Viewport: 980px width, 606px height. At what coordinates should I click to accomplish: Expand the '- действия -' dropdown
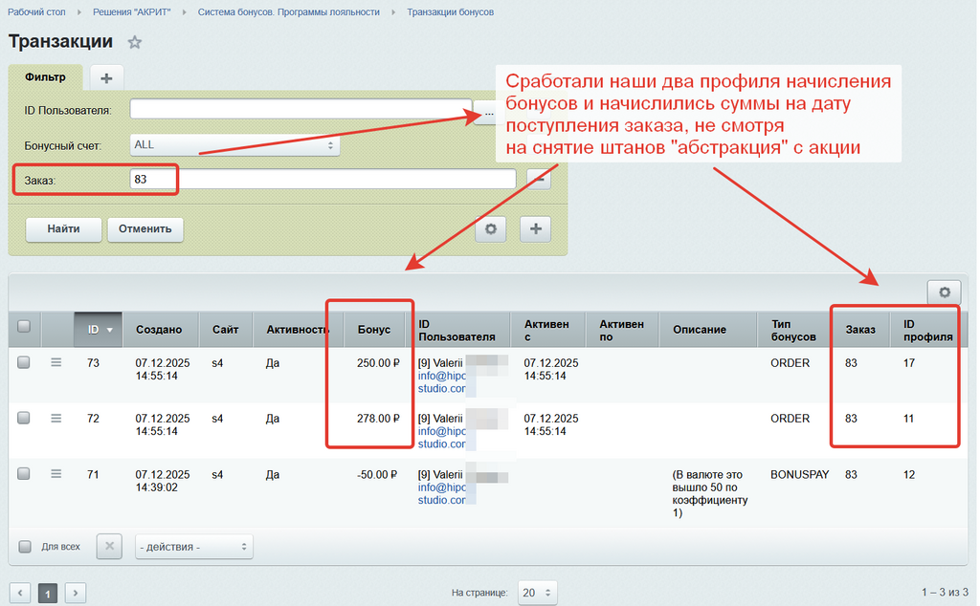194,547
